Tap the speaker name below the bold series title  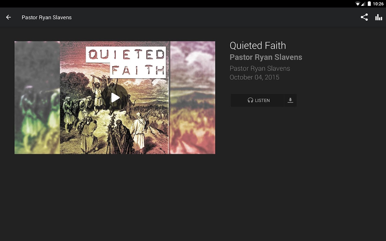(260, 68)
